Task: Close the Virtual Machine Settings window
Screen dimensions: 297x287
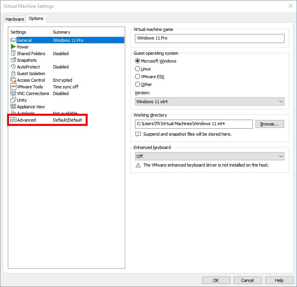Action: pos(291,6)
